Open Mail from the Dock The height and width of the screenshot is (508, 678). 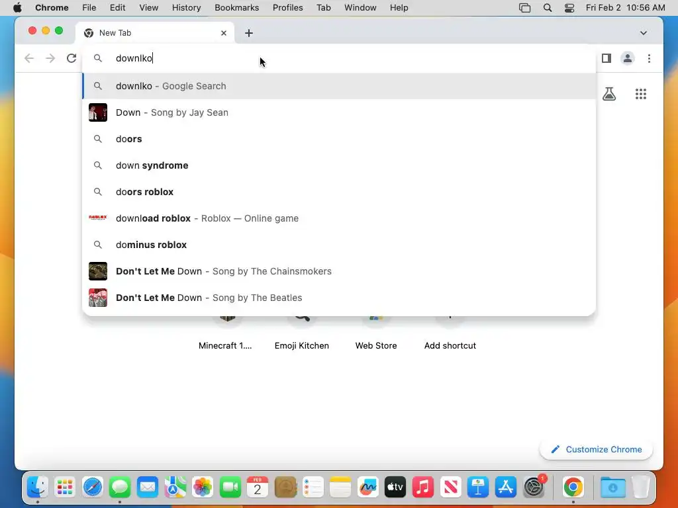148,487
